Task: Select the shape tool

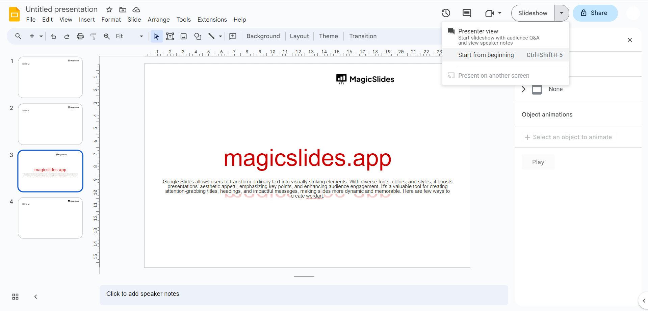Action: (x=198, y=36)
